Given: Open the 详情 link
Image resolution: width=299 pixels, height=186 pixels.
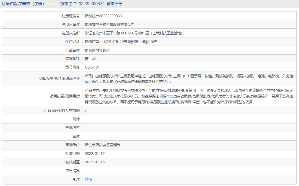Looking at the screenshot, I should click(x=88, y=180).
